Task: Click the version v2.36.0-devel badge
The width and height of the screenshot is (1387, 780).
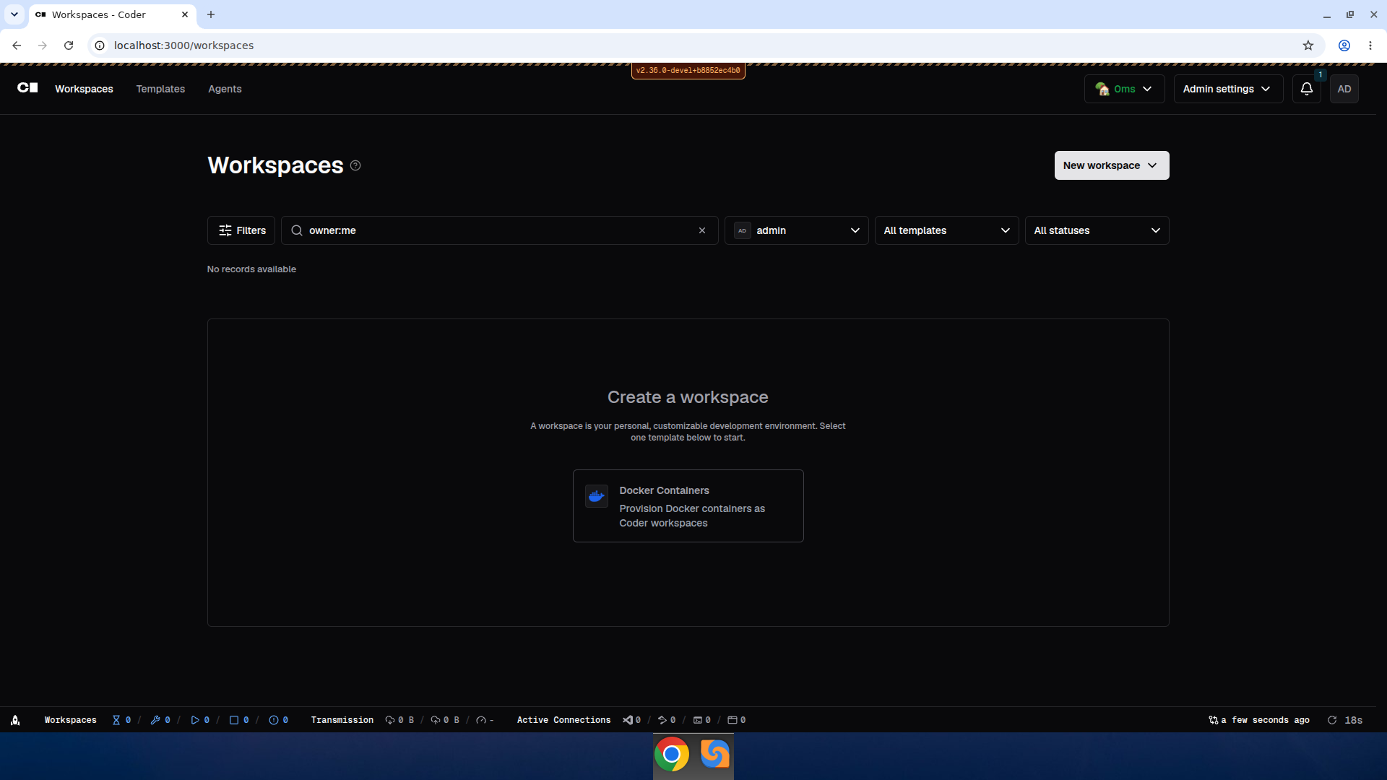Action: (688, 71)
